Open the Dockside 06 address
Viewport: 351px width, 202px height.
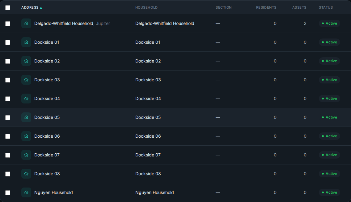pos(47,136)
